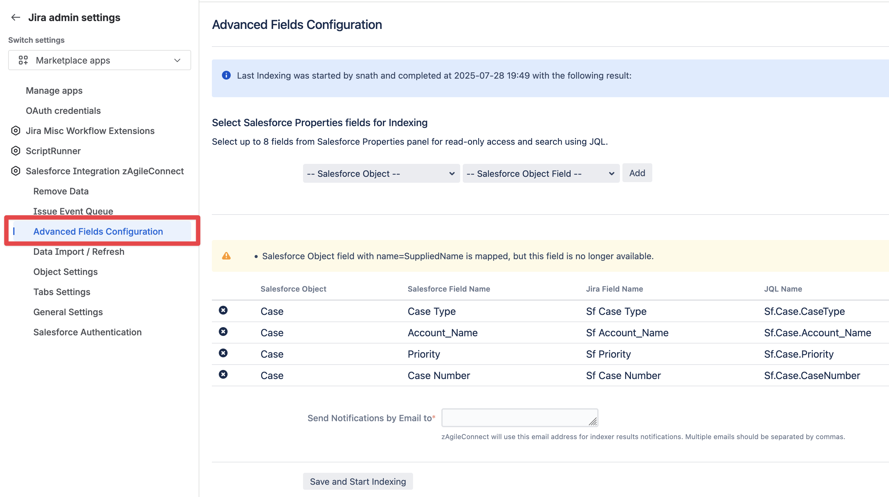The image size is (889, 497).
Task: Click the Select Salesforce Properties fields heading
Action: tap(320, 123)
